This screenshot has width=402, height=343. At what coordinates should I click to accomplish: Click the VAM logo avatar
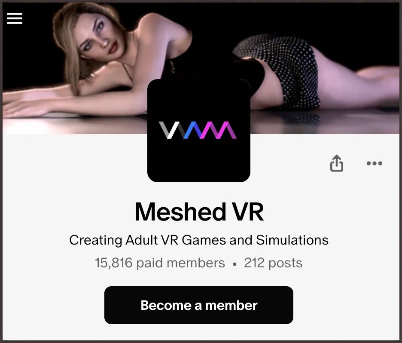pos(199,130)
